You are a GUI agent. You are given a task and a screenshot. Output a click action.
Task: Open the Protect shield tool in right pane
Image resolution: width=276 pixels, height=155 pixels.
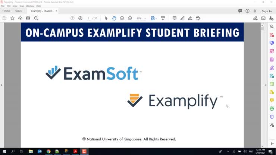click(272, 117)
